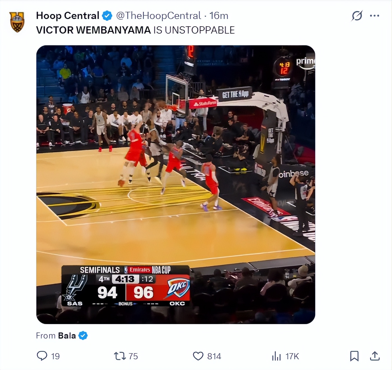Like the post with the heart icon
This screenshot has width=392, height=370.
tap(198, 356)
